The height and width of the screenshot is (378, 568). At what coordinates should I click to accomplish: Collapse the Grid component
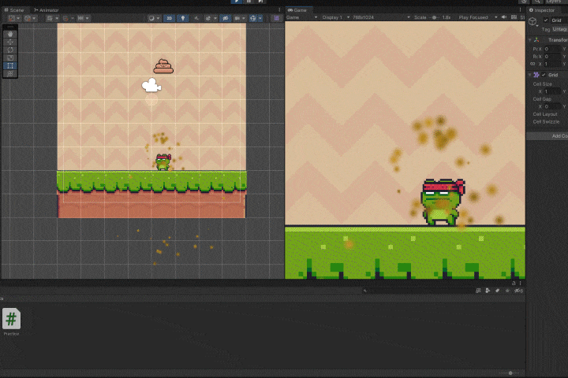pos(529,75)
